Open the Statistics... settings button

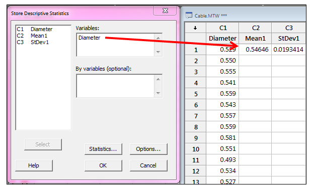(x=103, y=149)
